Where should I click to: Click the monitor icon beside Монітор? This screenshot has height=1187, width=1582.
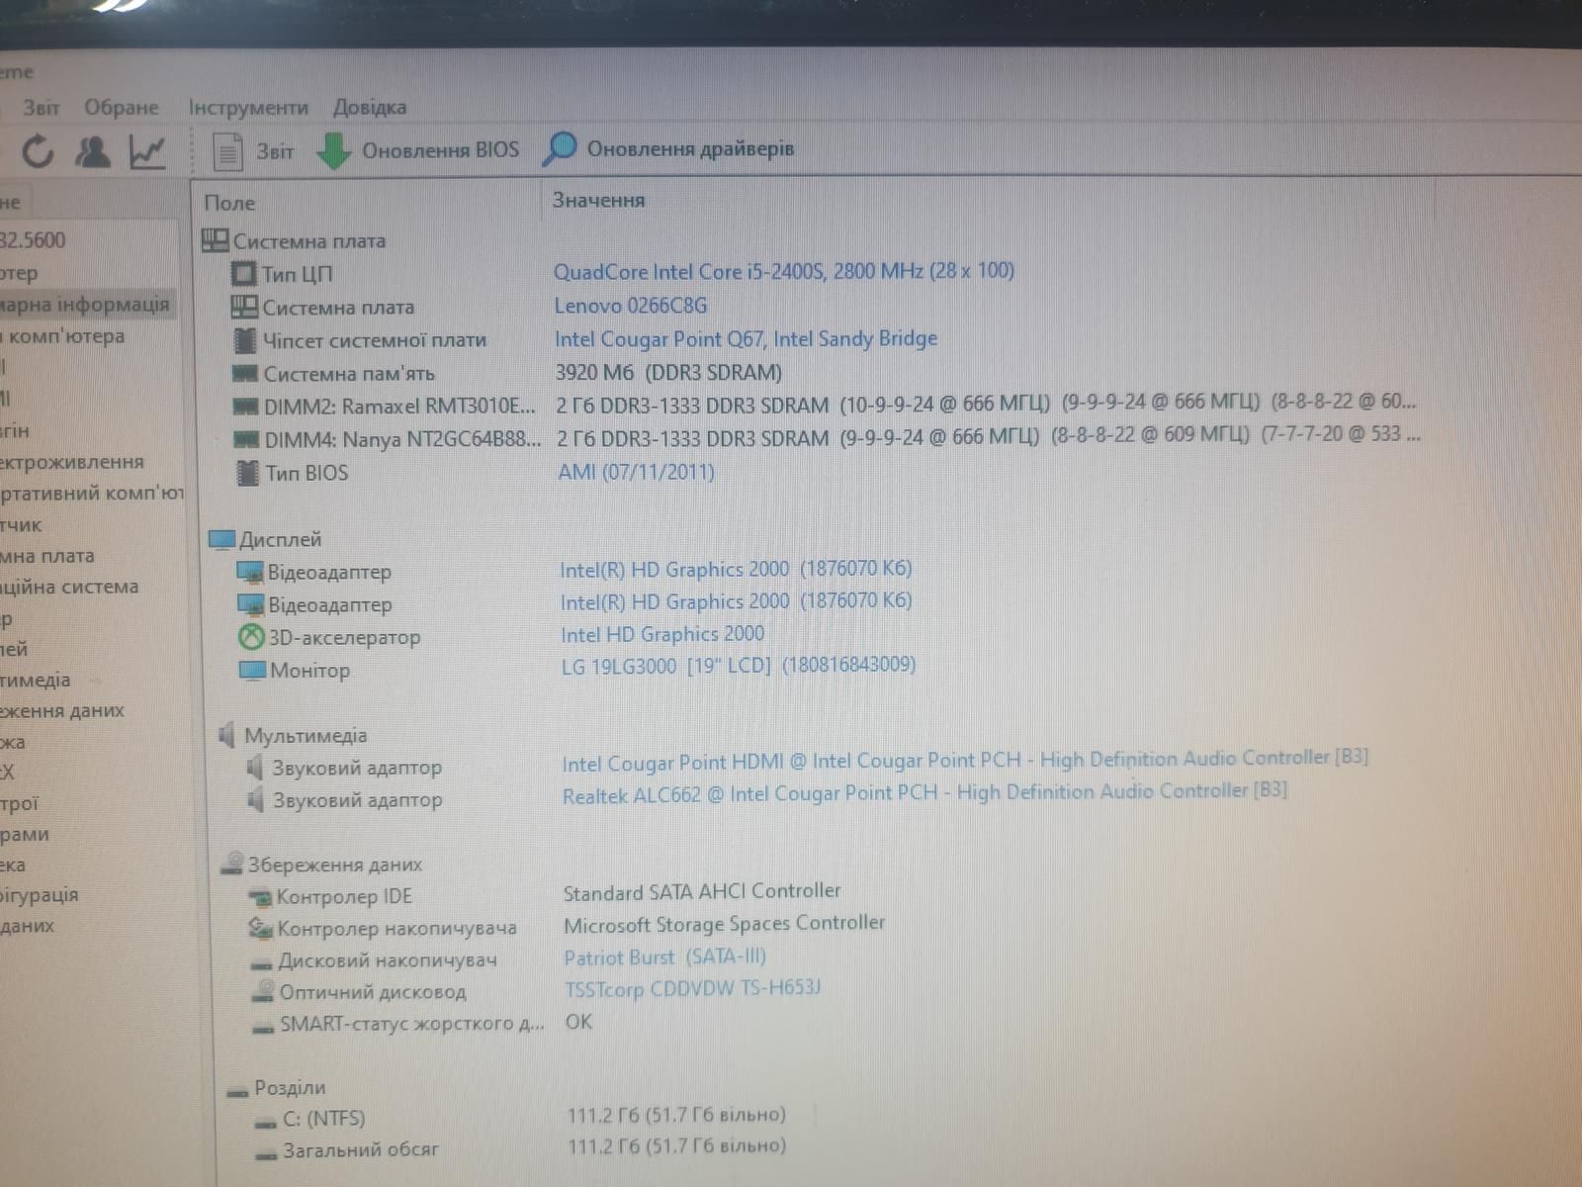click(252, 671)
